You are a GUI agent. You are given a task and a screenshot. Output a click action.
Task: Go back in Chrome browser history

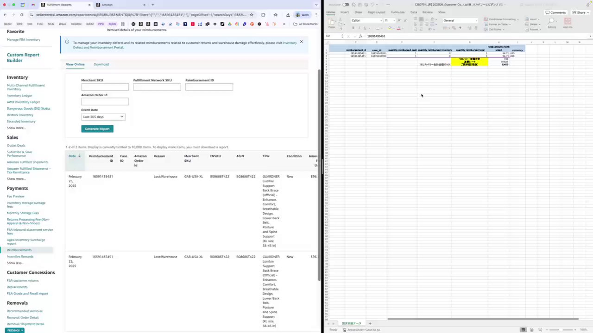point(5,15)
